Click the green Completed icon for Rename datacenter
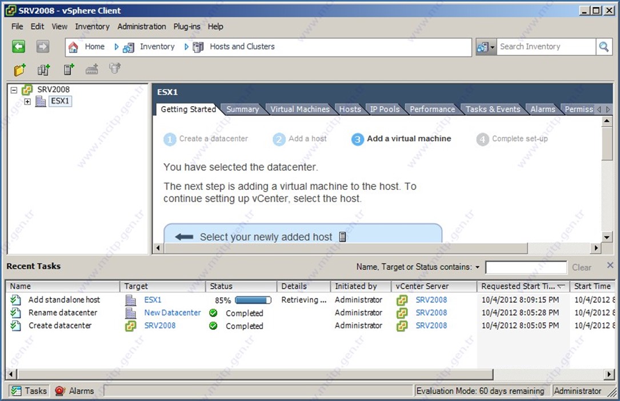Viewport: 620px width, 401px height. [213, 313]
